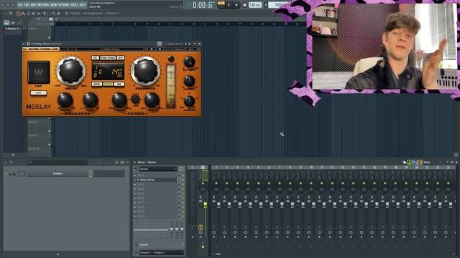The height and width of the screenshot is (258, 460).
Task: Toggle the mute LED of mixer track 1
Action: pyautogui.click(x=216, y=183)
